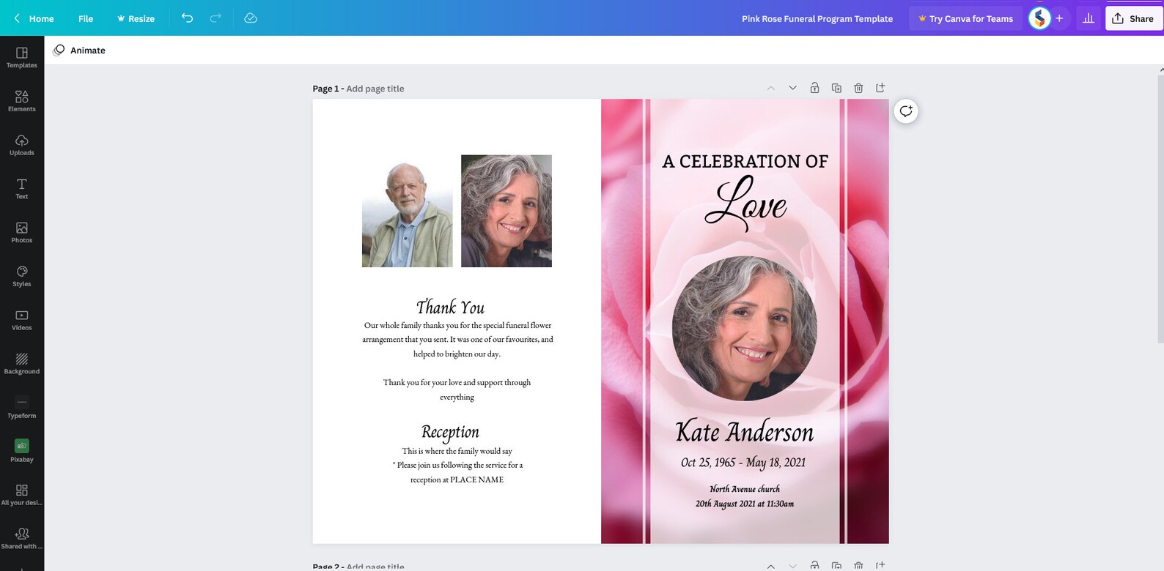This screenshot has width=1164, height=571.
Task: Click the cloud save status icon
Action: point(251,18)
